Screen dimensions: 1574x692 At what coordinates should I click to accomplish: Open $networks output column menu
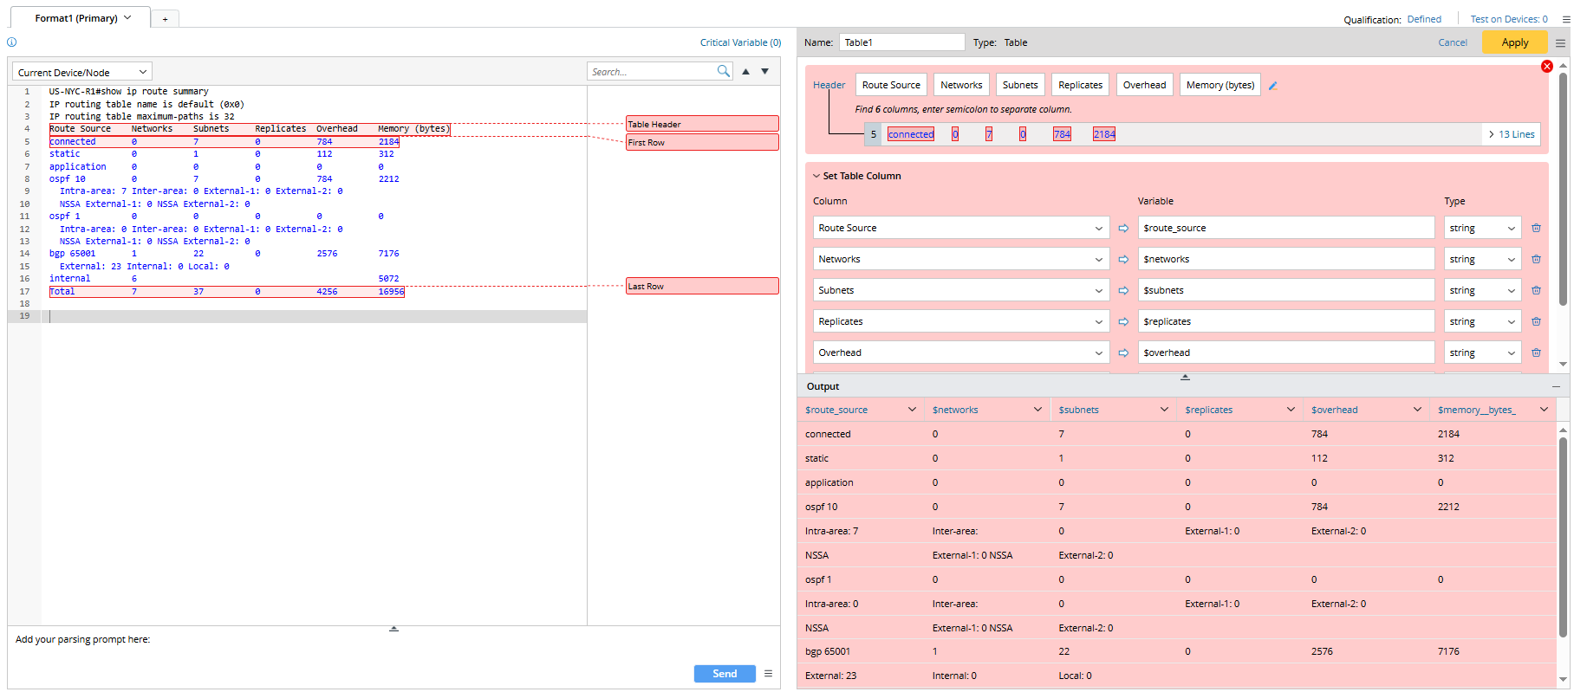[x=1037, y=410]
